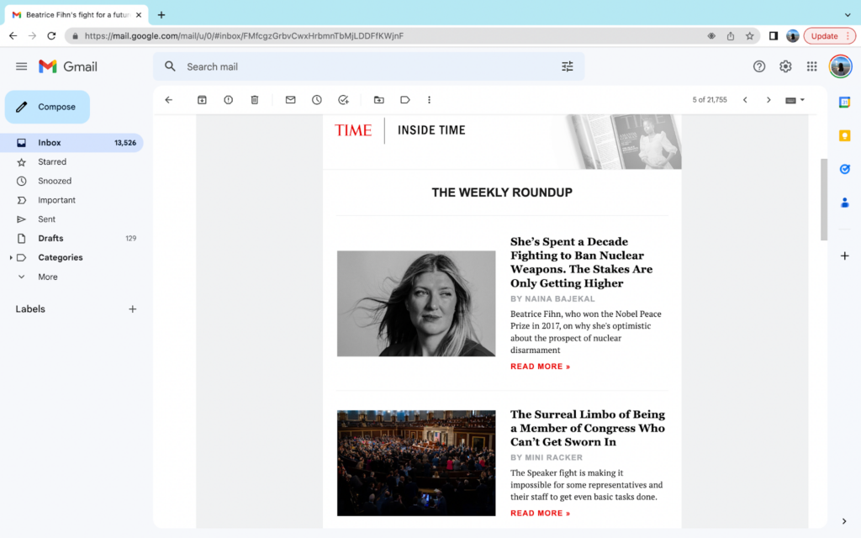
Task: Click the TIME magazine cover image
Action: click(626, 141)
